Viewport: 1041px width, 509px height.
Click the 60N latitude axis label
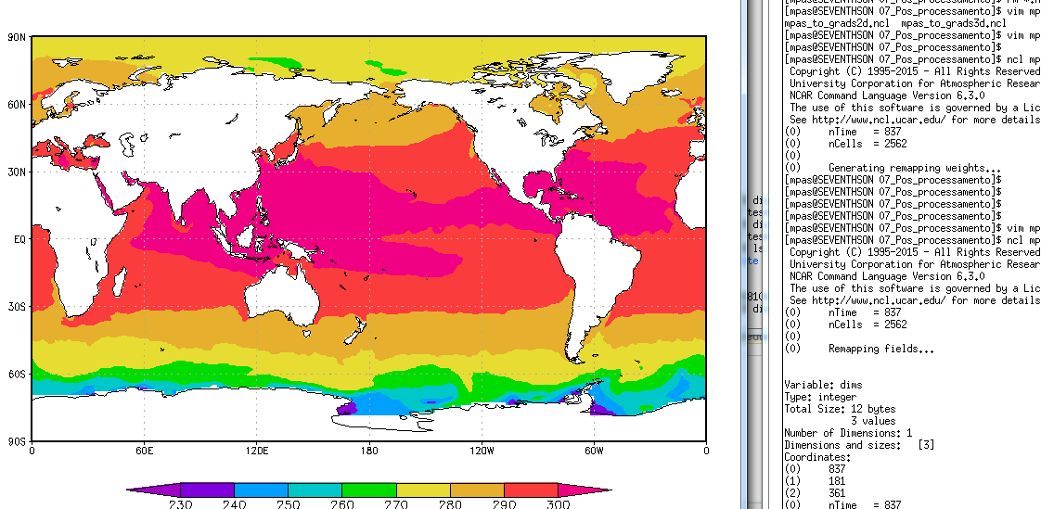pos(16,105)
